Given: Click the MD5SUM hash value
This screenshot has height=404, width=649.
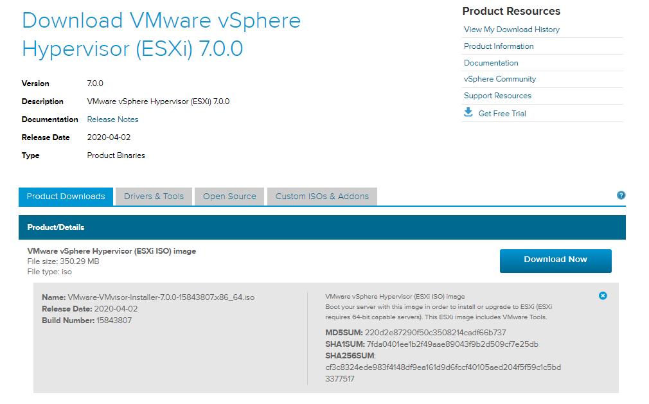Looking at the screenshot, I should click(x=436, y=333).
